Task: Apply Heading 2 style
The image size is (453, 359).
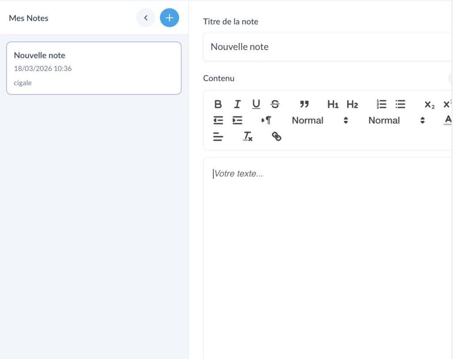Action: tap(352, 104)
